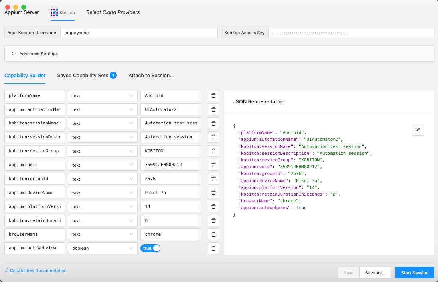438x282 pixels.
Task: Click the browserName value field chrome
Action: (x=171, y=234)
